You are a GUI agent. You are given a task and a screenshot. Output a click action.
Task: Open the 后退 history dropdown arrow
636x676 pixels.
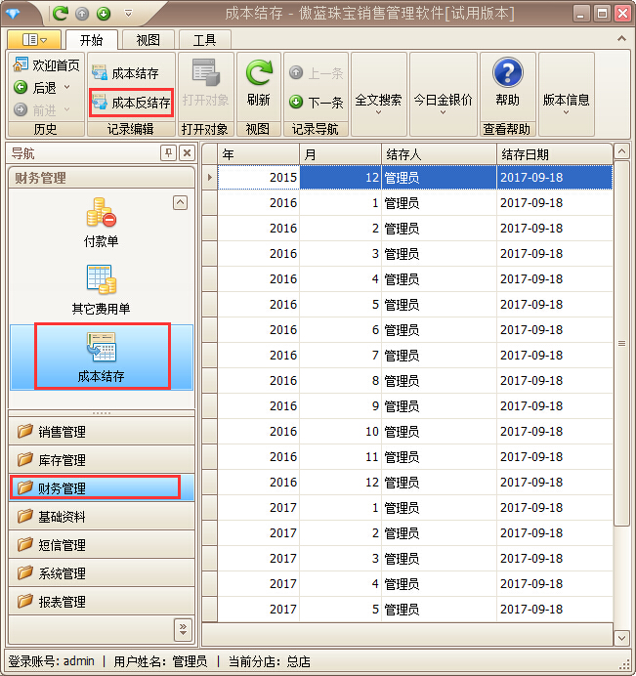tap(66, 88)
